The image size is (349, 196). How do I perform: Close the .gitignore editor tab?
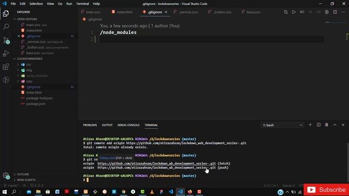166,12
